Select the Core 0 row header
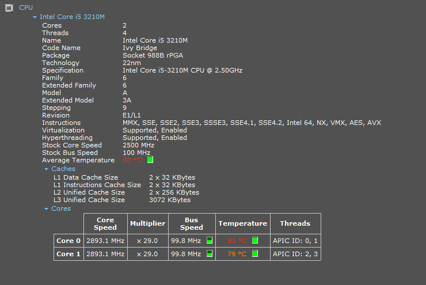Viewport: 426px width, 285px height. point(69,241)
